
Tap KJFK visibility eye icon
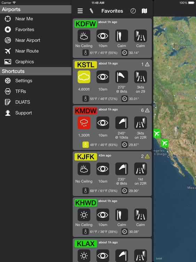103,169
